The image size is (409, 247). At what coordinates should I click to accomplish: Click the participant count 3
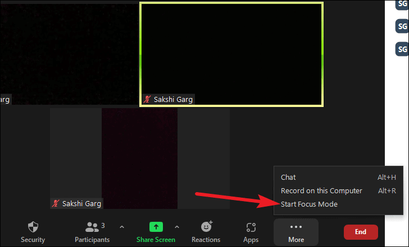(103, 225)
